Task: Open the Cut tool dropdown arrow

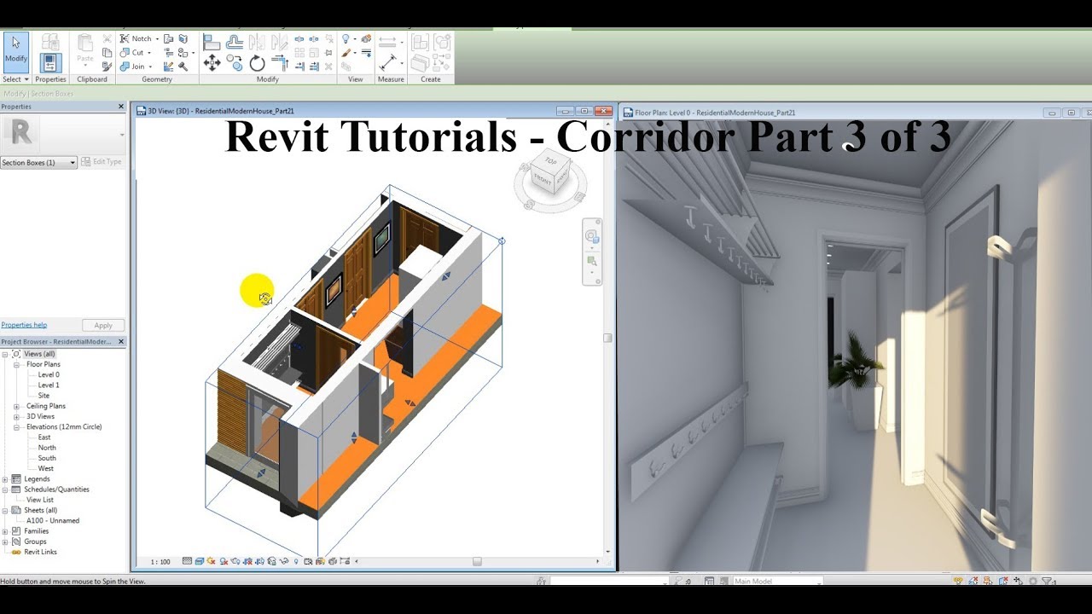Action: [149, 53]
